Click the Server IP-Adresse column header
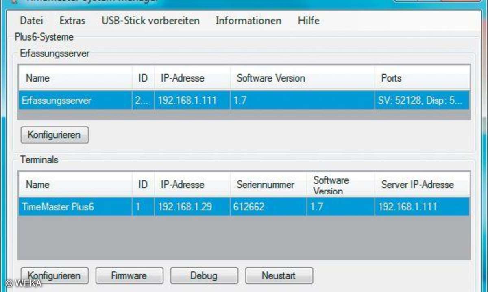This screenshot has width=488, height=292. point(422,185)
